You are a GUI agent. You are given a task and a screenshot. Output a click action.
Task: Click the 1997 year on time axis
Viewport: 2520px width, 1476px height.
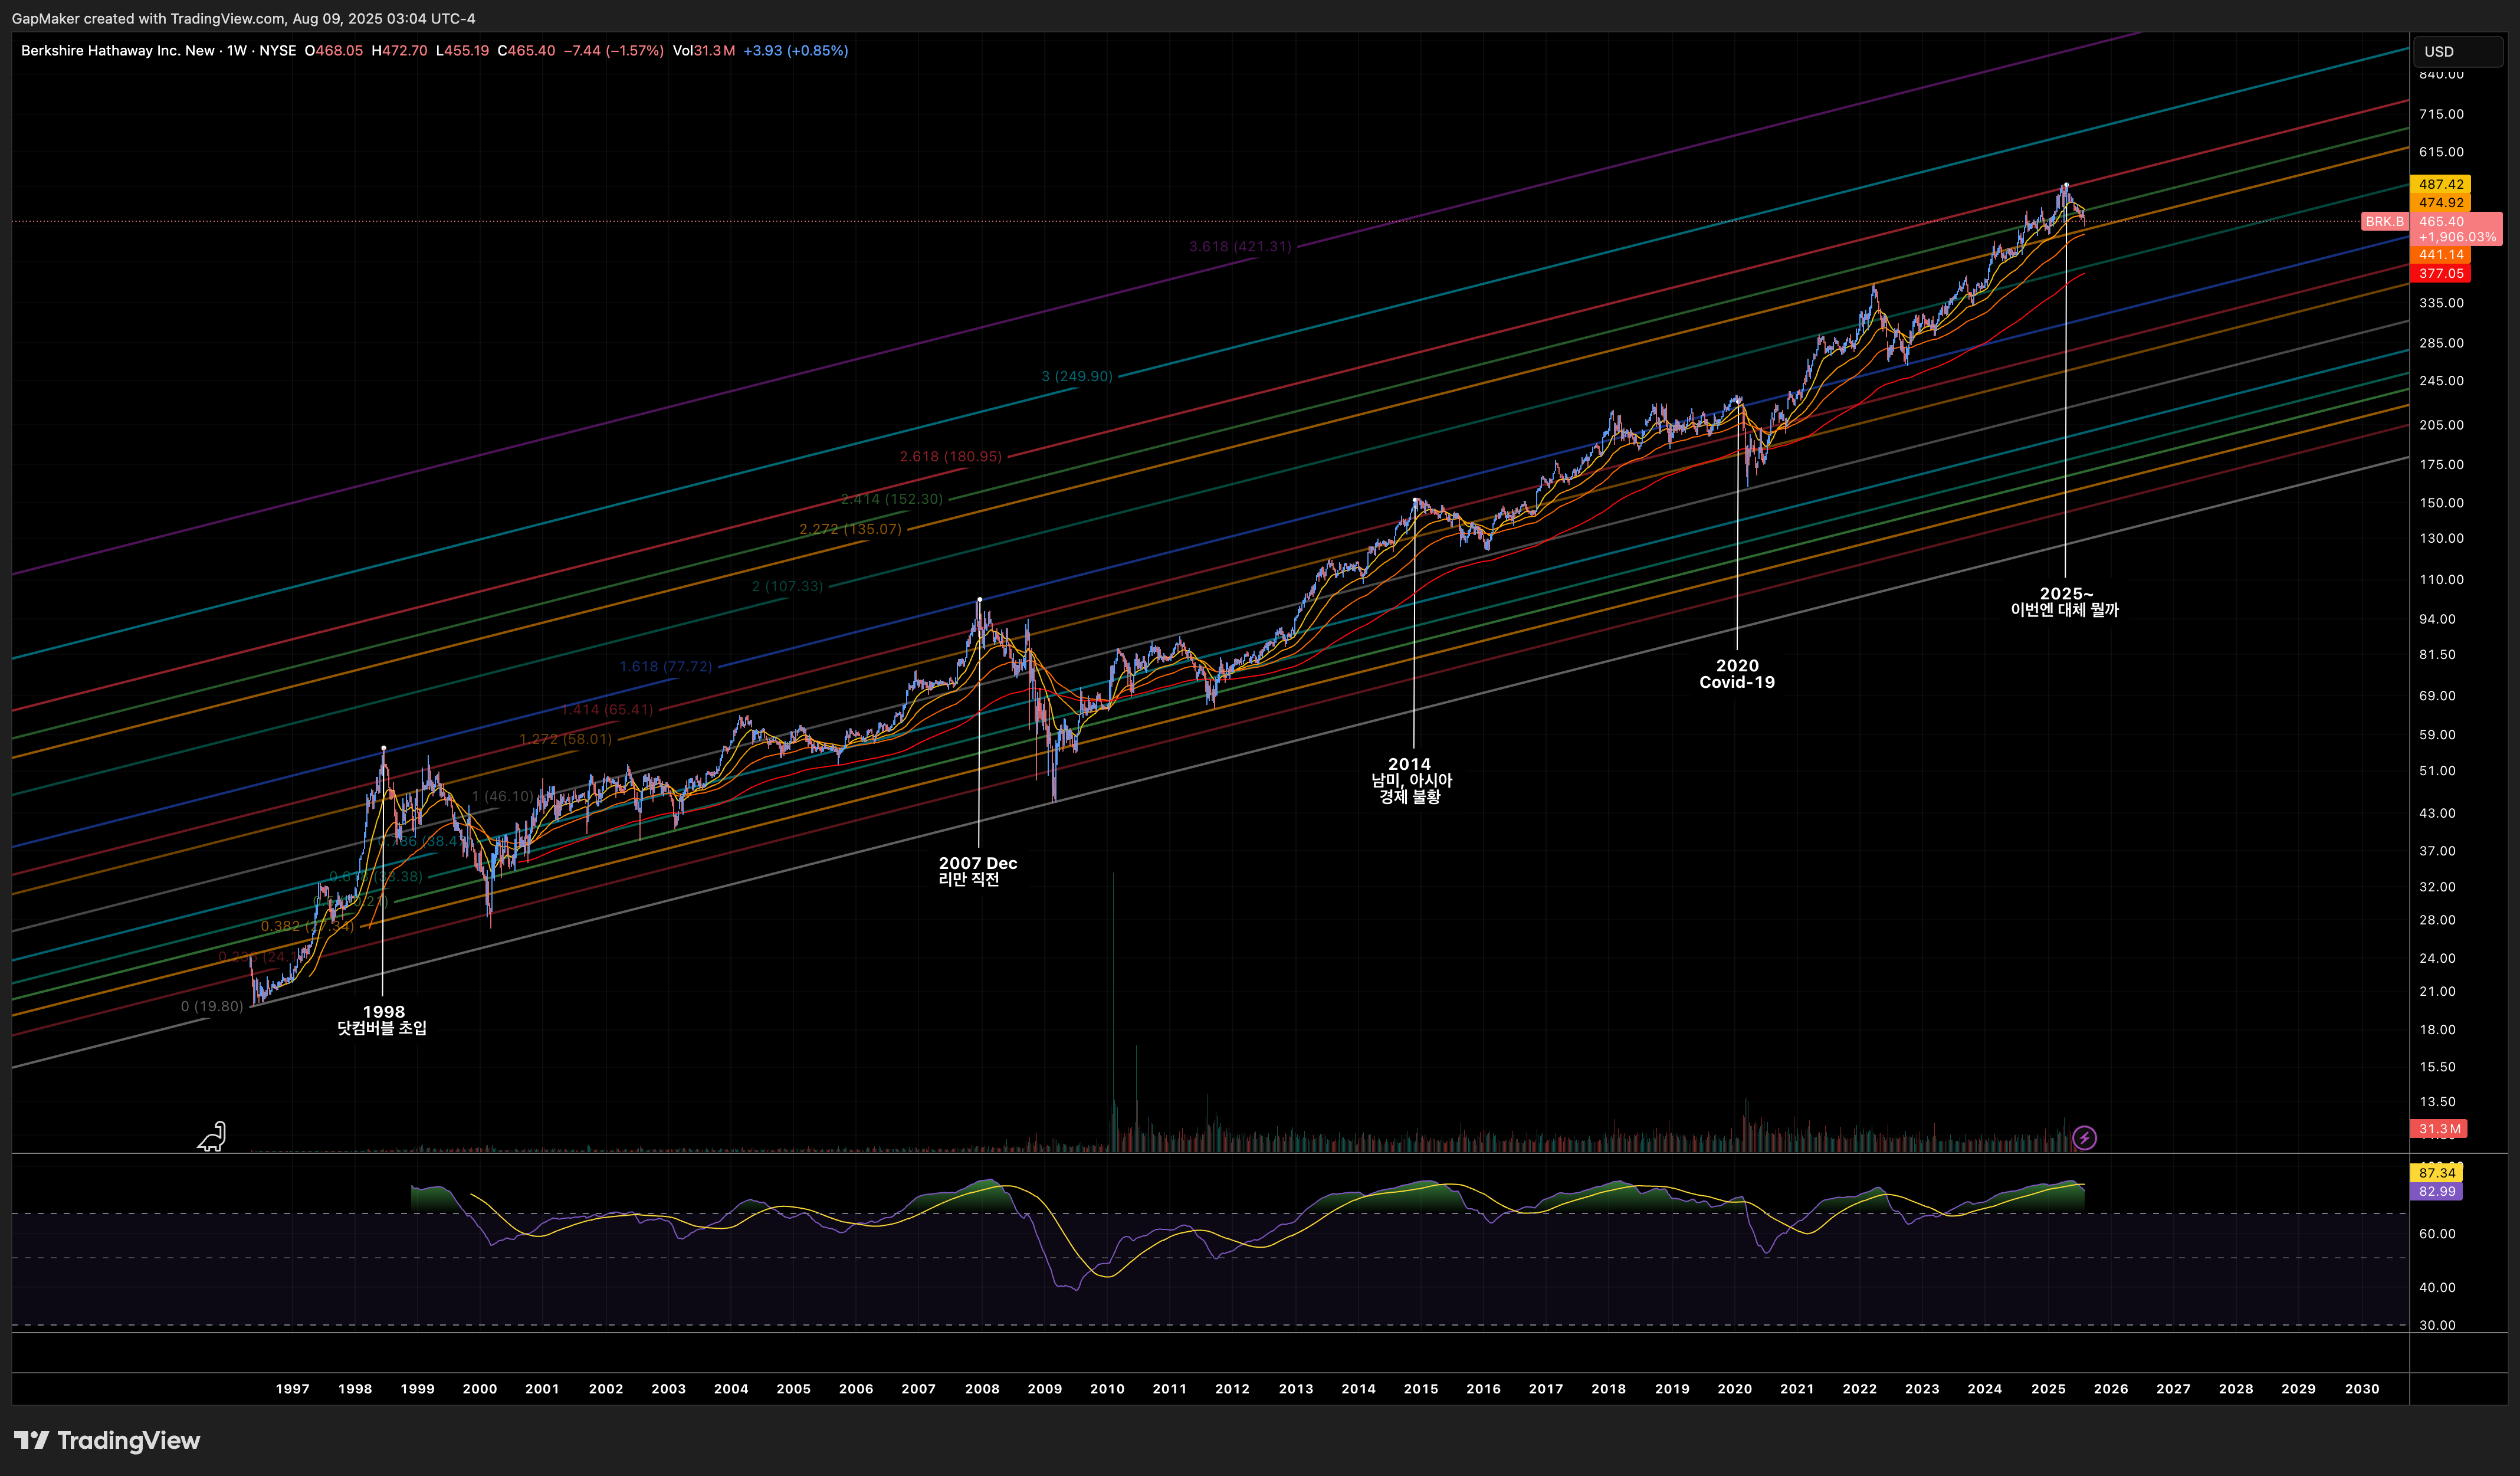[x=292, y=1389]
